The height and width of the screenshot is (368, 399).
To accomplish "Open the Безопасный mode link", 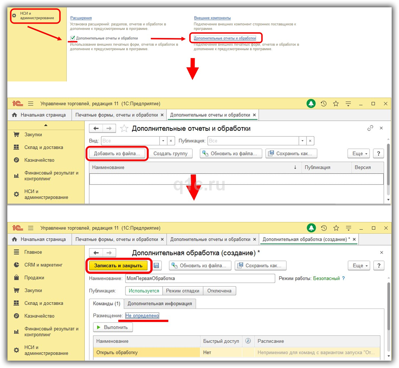I will tap(326, 278).
